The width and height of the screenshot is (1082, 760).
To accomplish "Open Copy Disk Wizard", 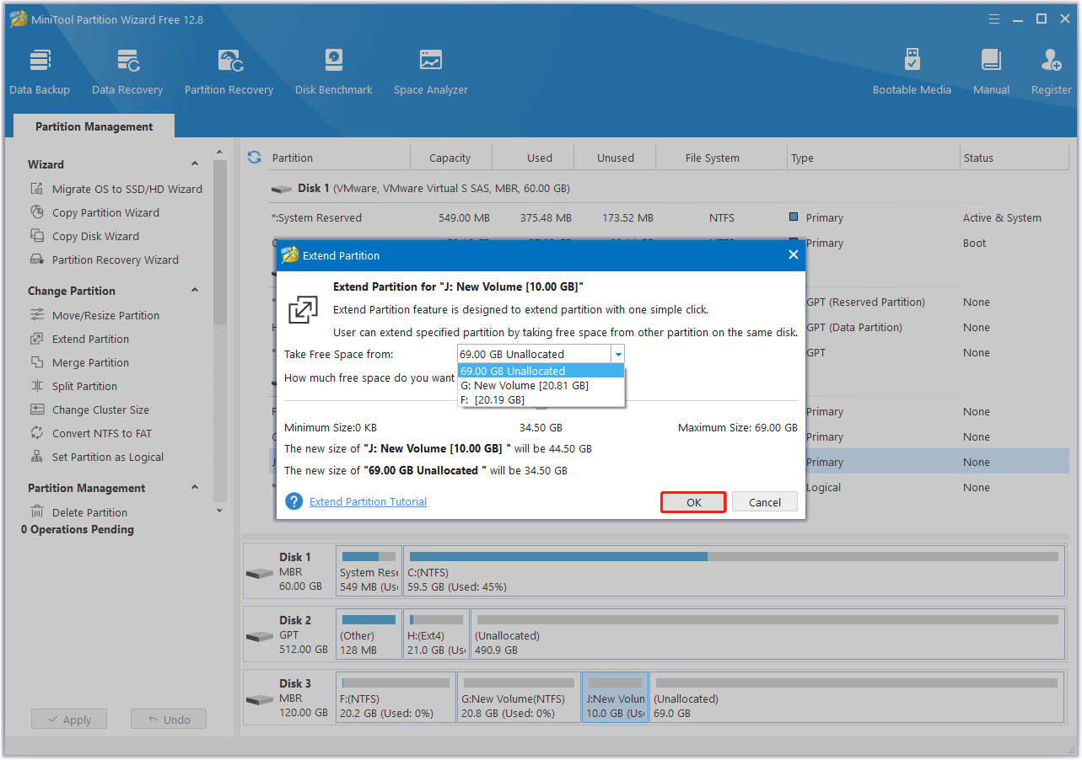I will click(x=84, y=236).
